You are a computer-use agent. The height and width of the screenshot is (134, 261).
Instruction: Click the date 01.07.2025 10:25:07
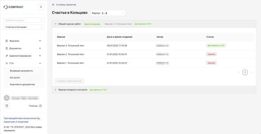tap(117, 63)
